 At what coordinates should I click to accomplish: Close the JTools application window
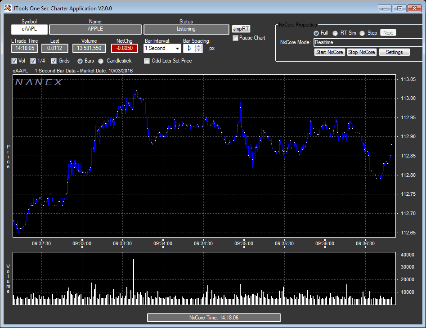click(x=415, y=9)
